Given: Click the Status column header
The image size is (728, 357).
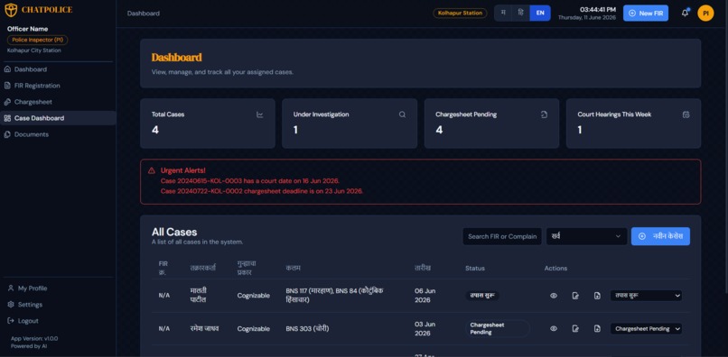Looking at the screenshot, I should [x=475, y=269].
